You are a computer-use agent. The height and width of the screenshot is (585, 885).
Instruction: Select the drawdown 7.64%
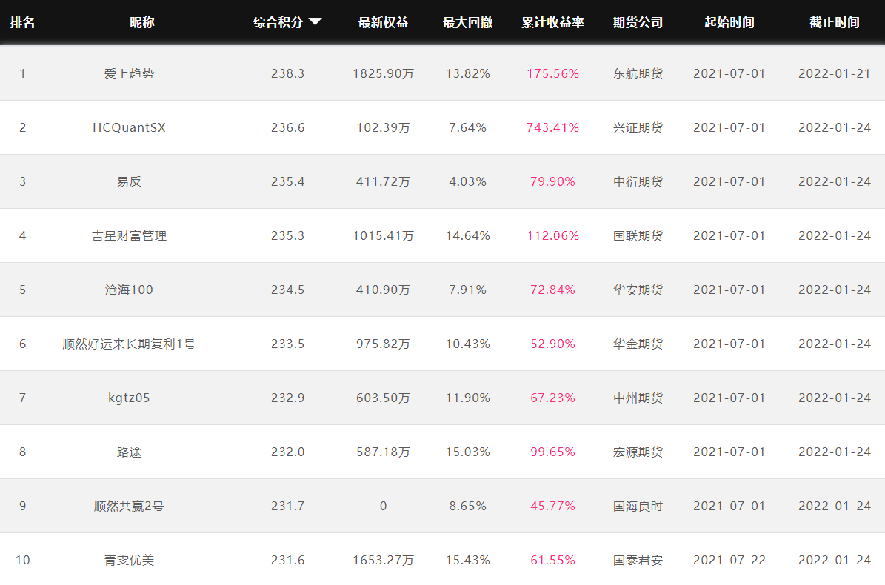[468, 127]
